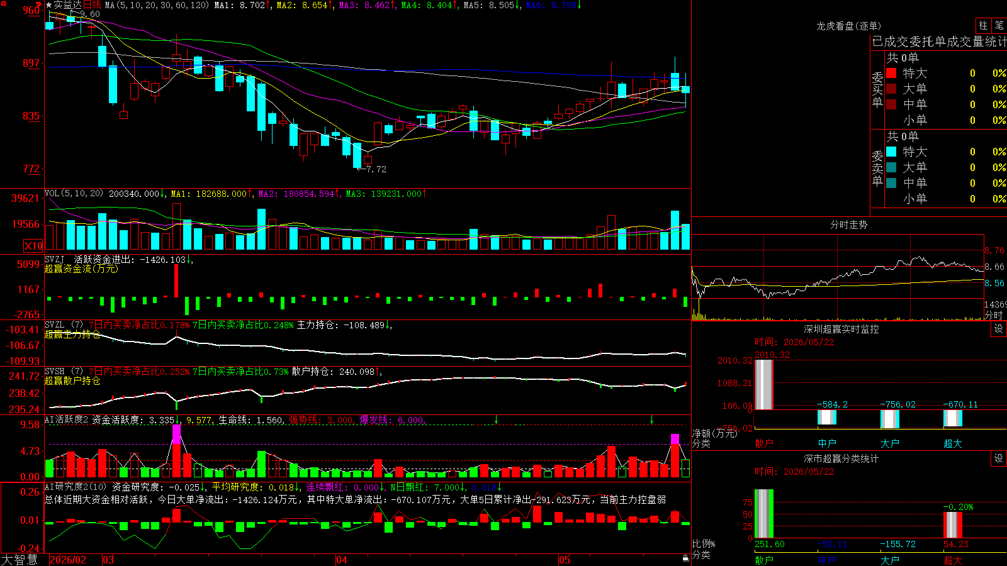Click 超大 label in 深圳超赢实时监控 chart
This screenshot has width=1007, height=566.
click(x=953, y=443)
